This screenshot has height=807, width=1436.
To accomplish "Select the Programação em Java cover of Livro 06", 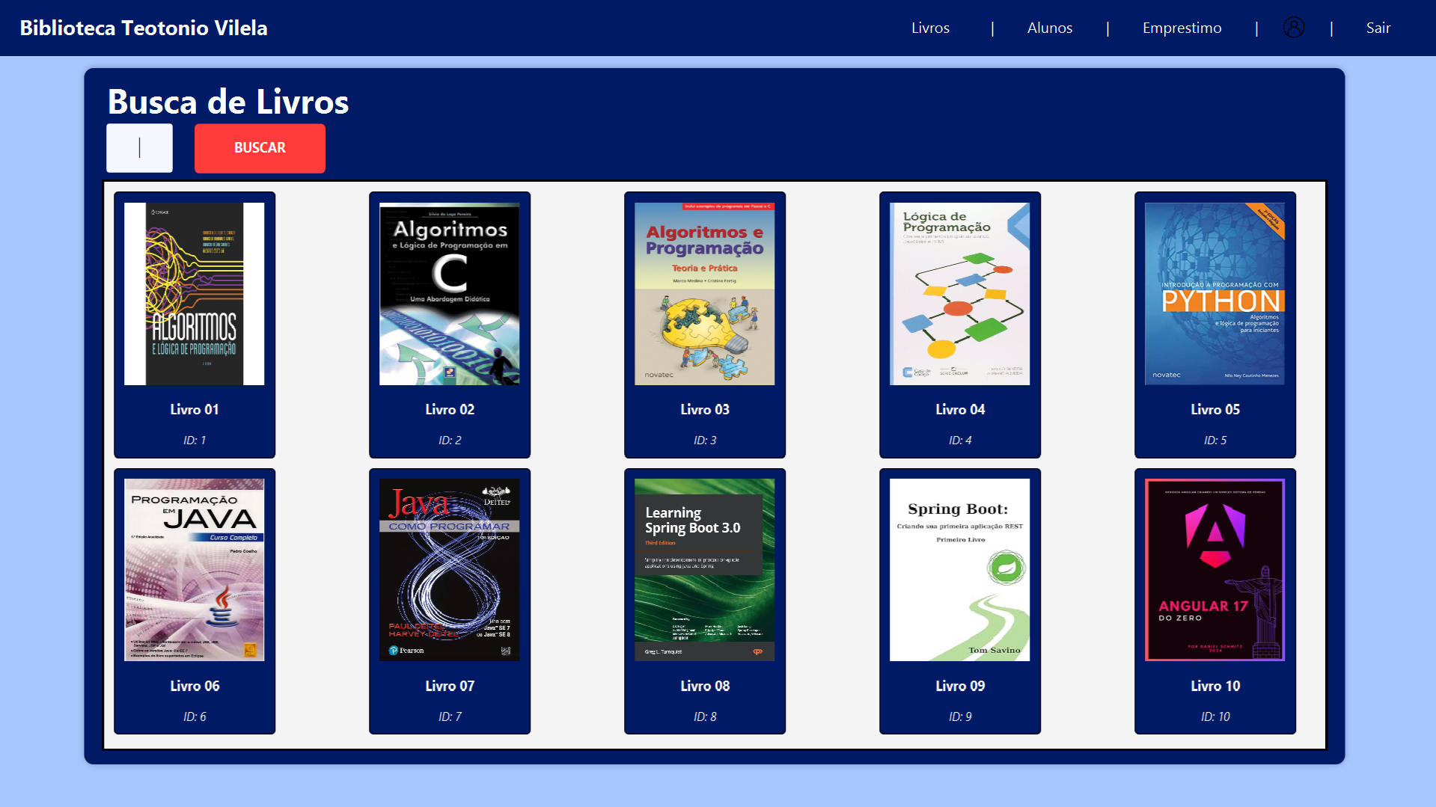I will click(194, 570).
